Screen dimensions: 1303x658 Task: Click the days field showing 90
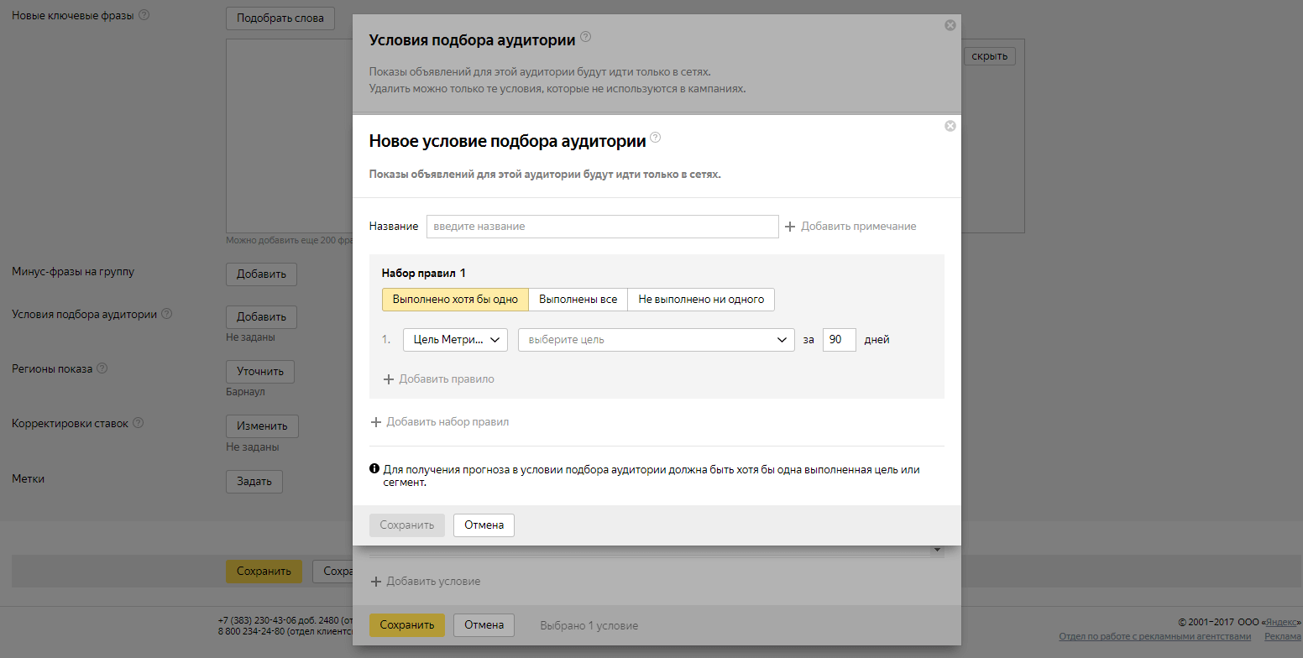click(x=839, y=340)
